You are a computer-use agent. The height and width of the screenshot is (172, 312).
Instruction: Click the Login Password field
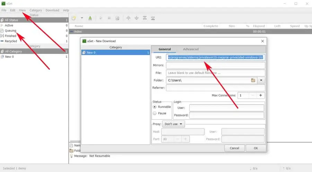227,115
